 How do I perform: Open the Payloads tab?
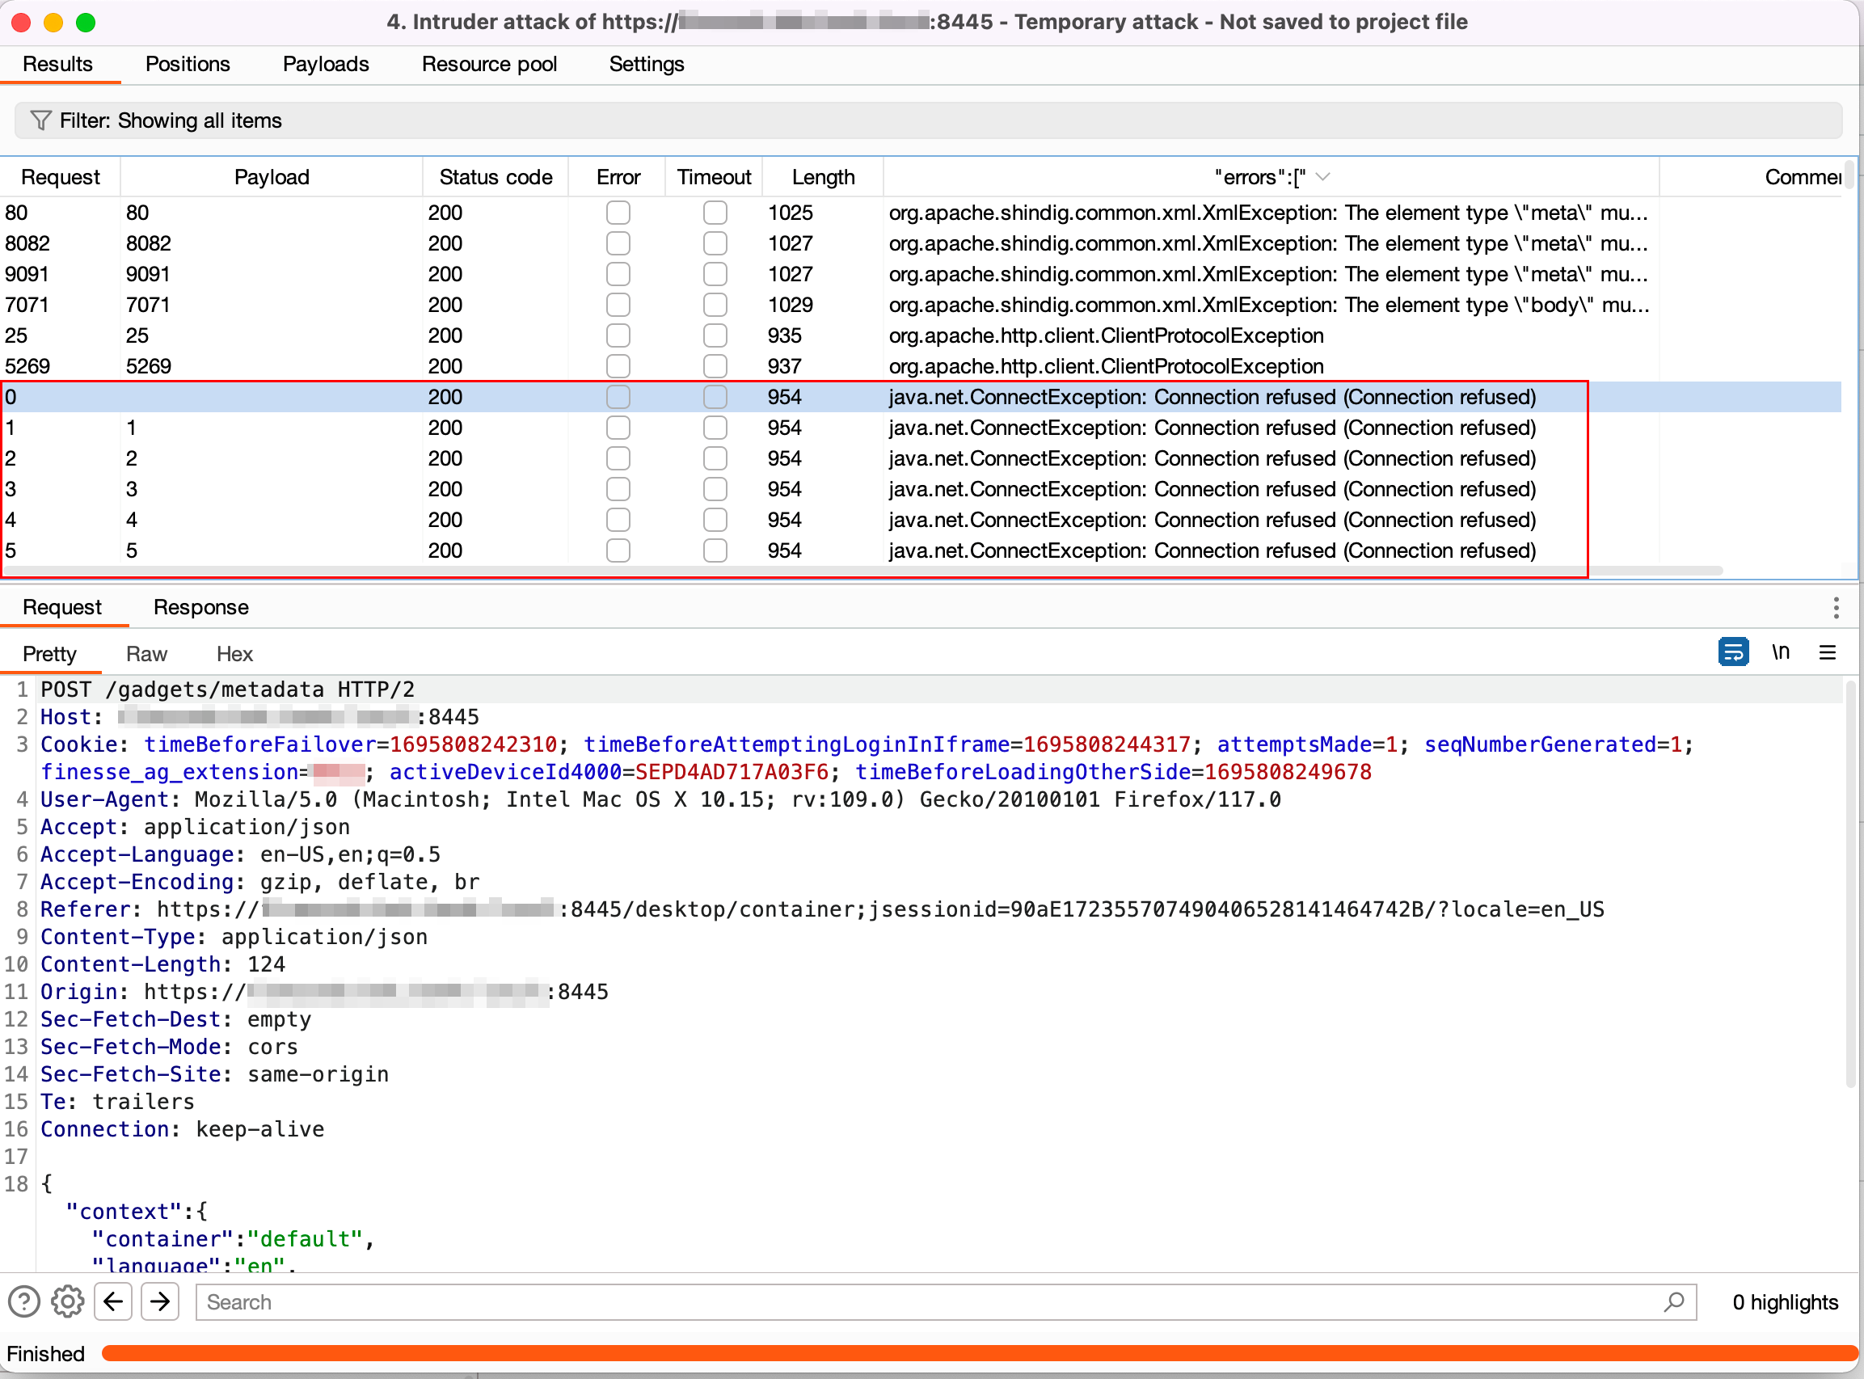pos(326,65)
